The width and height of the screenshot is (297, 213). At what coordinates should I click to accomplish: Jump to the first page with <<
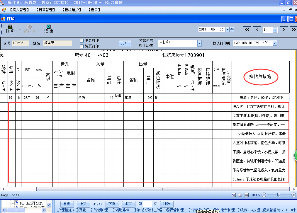coord(247,30)
